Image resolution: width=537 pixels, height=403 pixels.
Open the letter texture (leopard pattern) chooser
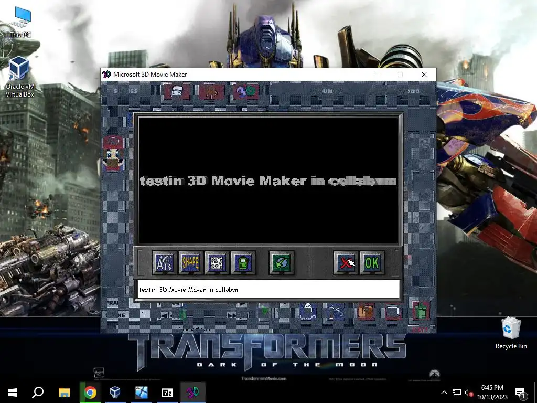point(217,263)
